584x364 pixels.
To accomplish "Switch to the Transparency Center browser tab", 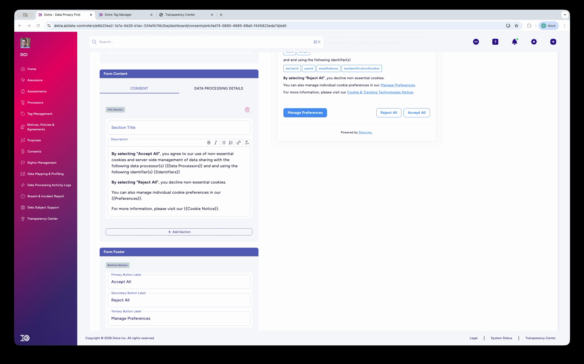I will click(180, 14).
